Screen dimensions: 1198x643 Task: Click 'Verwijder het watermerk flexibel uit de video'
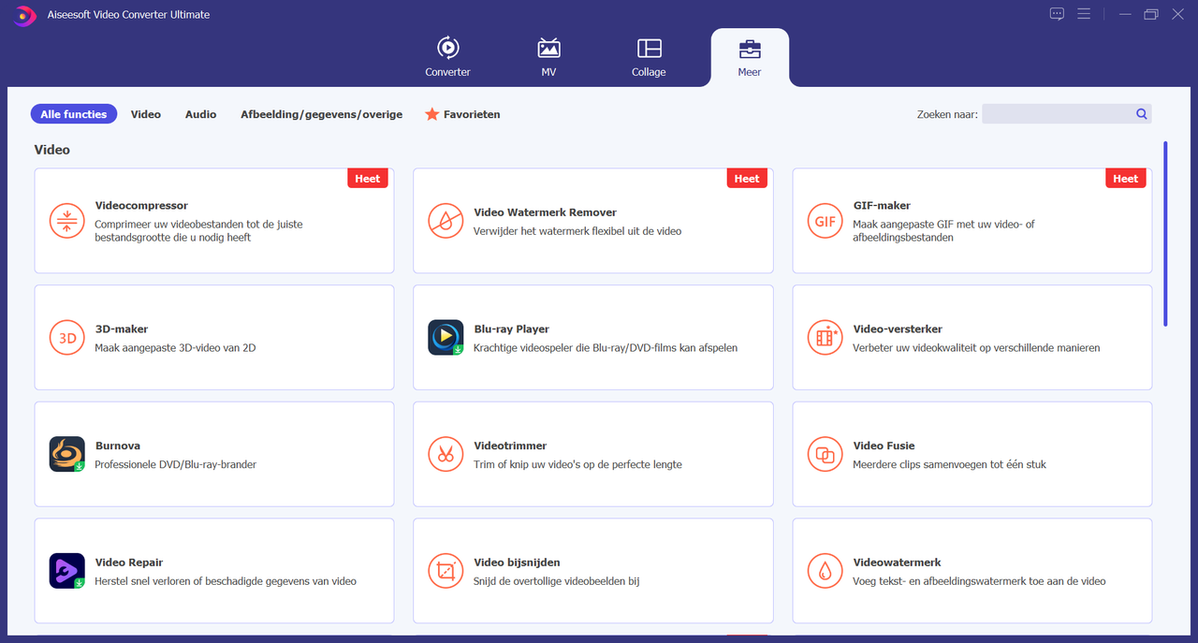tap(577, 231)
